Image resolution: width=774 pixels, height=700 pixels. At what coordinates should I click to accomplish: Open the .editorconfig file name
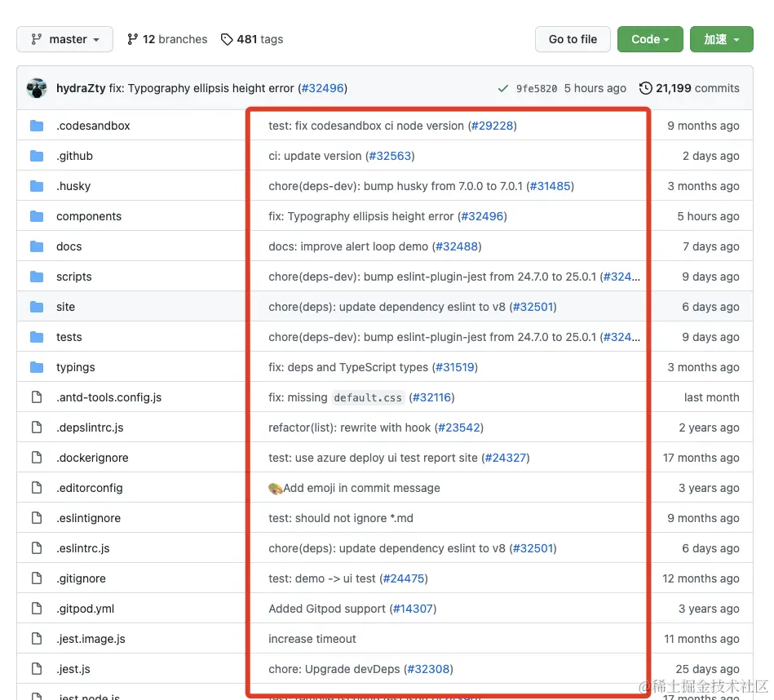click(x=90, y=488)
